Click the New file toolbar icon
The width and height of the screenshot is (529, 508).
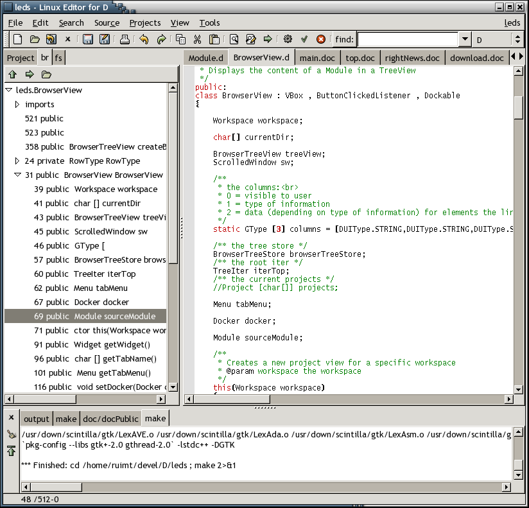coord(17,39)
